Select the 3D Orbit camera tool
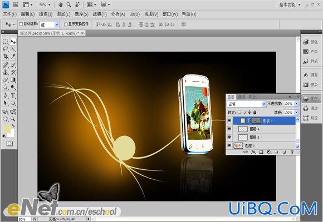 click(x=13, y=112)
